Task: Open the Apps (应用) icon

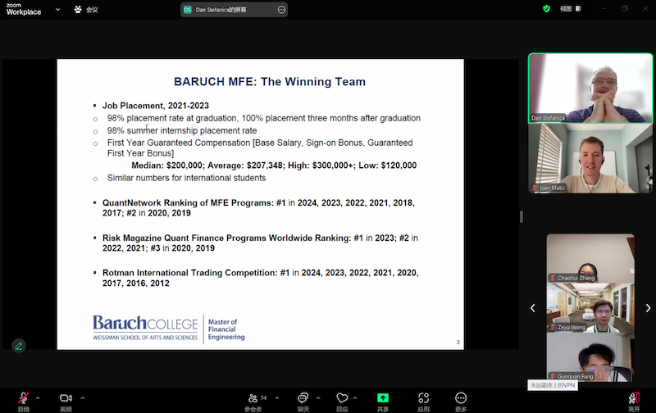Action: coord(423,397)
